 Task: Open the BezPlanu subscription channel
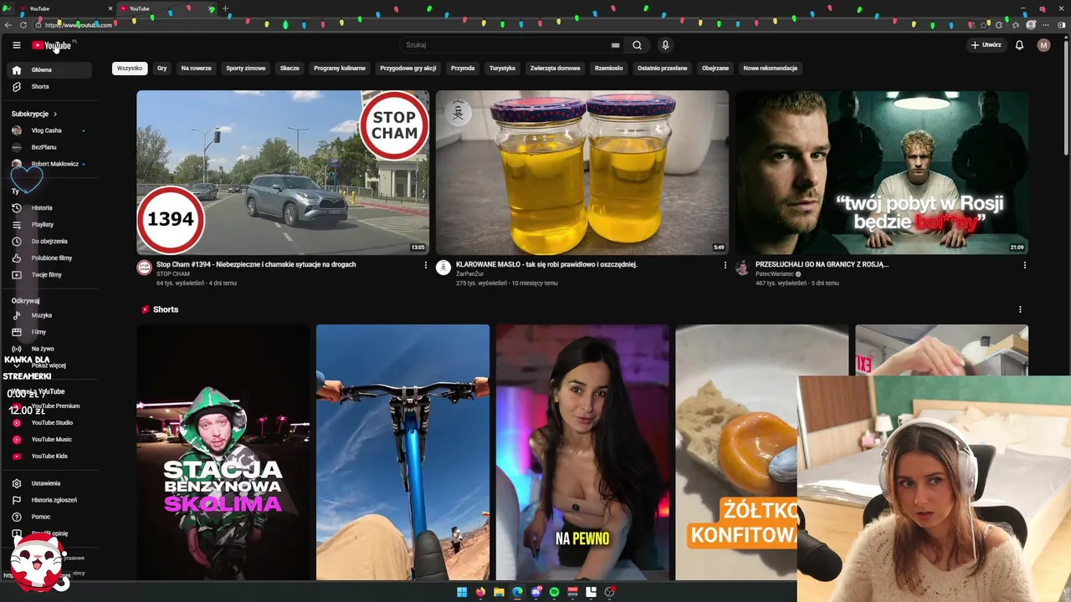(49, 147)
